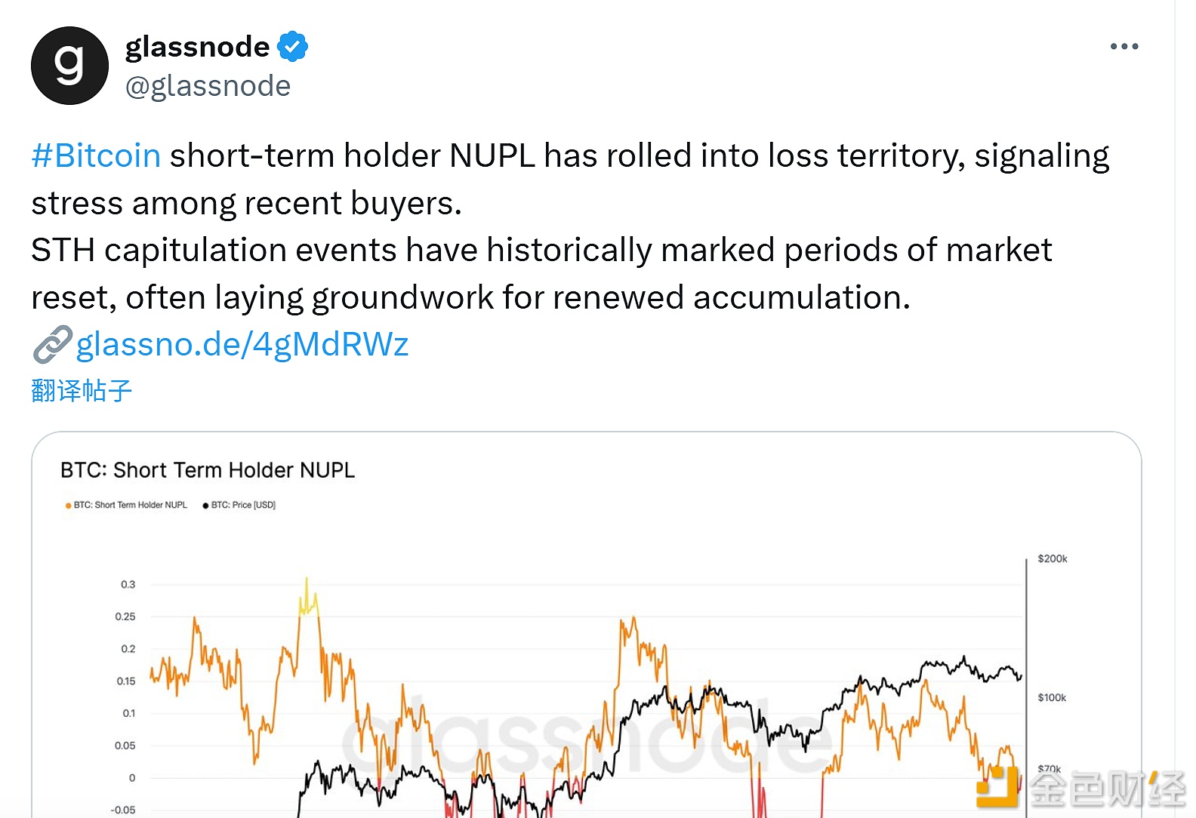
Task: Click the glassnode display name
Action: pyautogui.click(x=197, y=47)
